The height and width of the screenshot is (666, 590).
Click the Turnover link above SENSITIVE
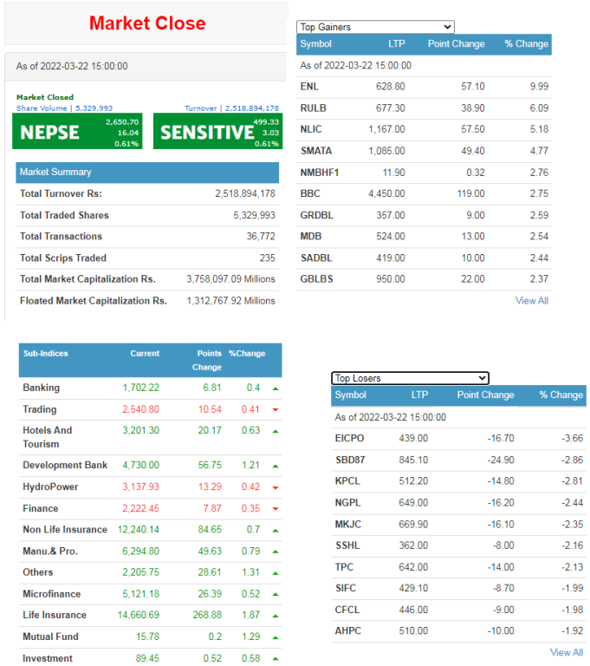click(x=232, y=108)
